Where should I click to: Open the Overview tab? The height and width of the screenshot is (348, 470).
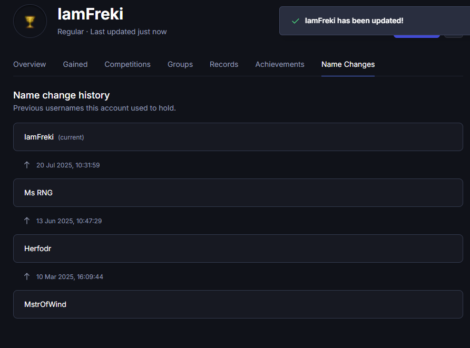[30, 64]
